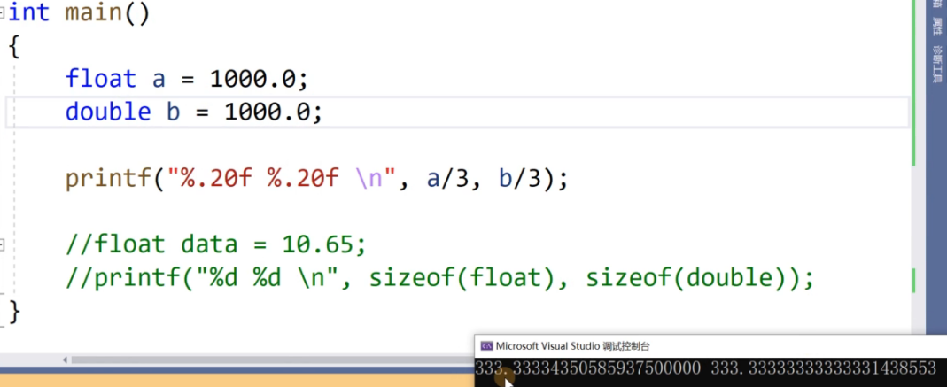Click the //printf sizeof comment line
This screenshot has height=387, width=947.
click(439, 278)
